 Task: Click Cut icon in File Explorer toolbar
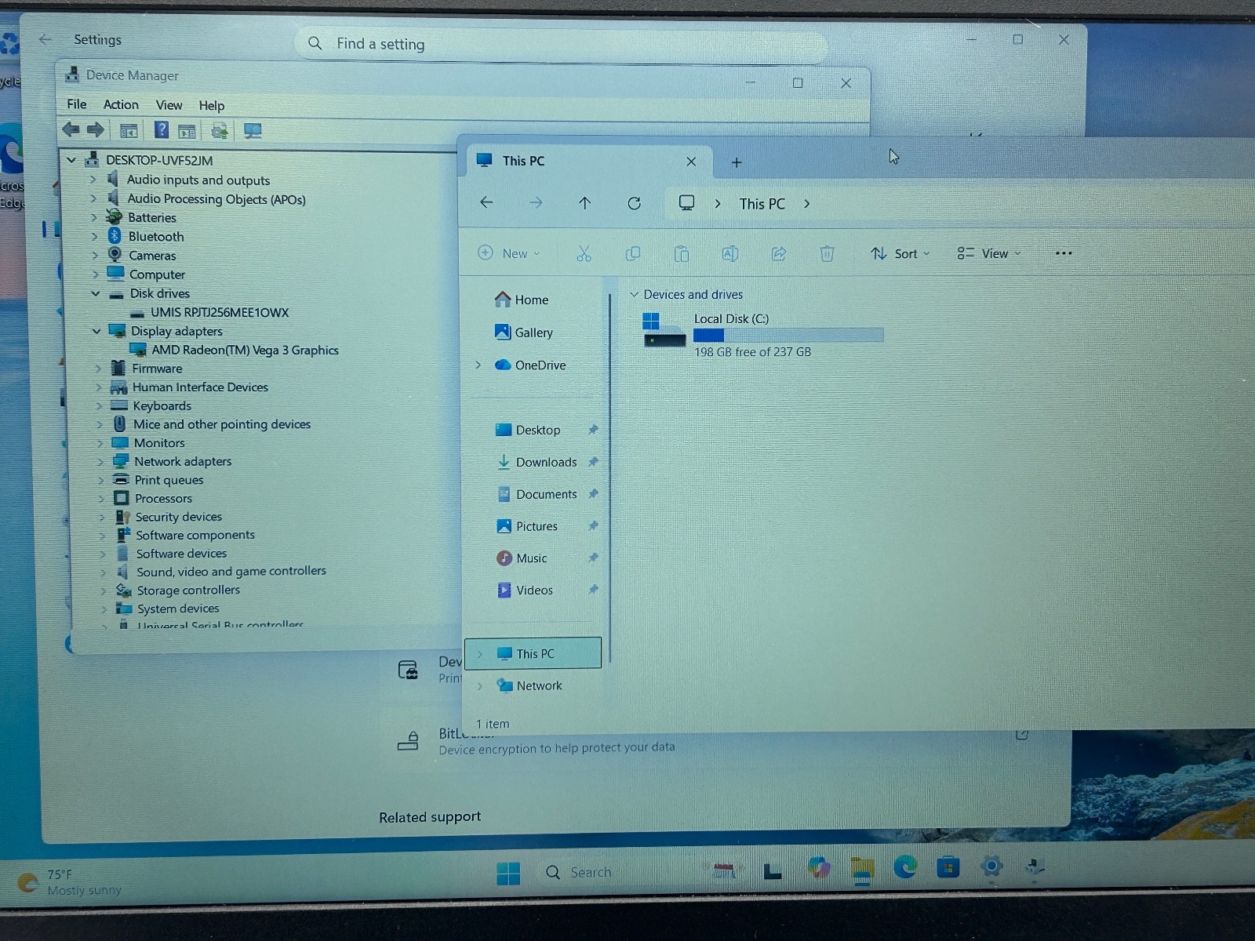tap(584, 253)
